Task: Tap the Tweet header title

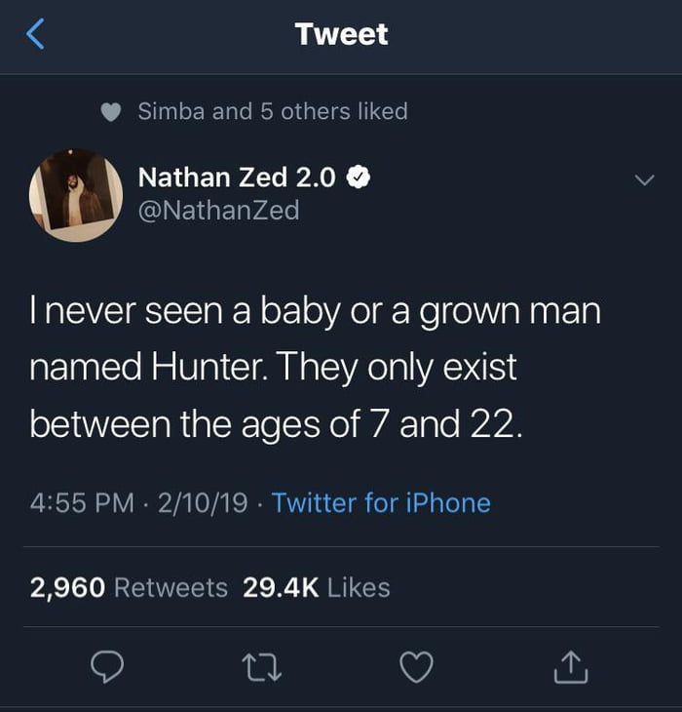Action: click(x=341, y=34)
